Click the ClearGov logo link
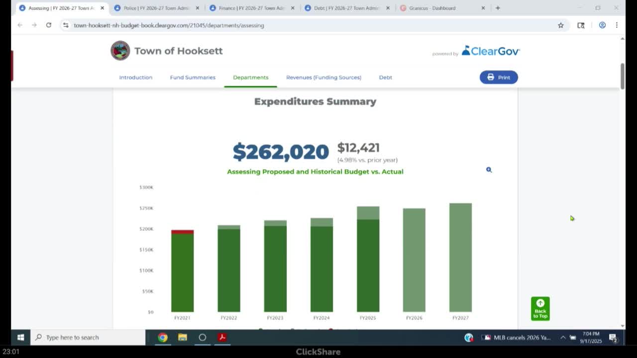637x358 pixels. tap(490, 51)
